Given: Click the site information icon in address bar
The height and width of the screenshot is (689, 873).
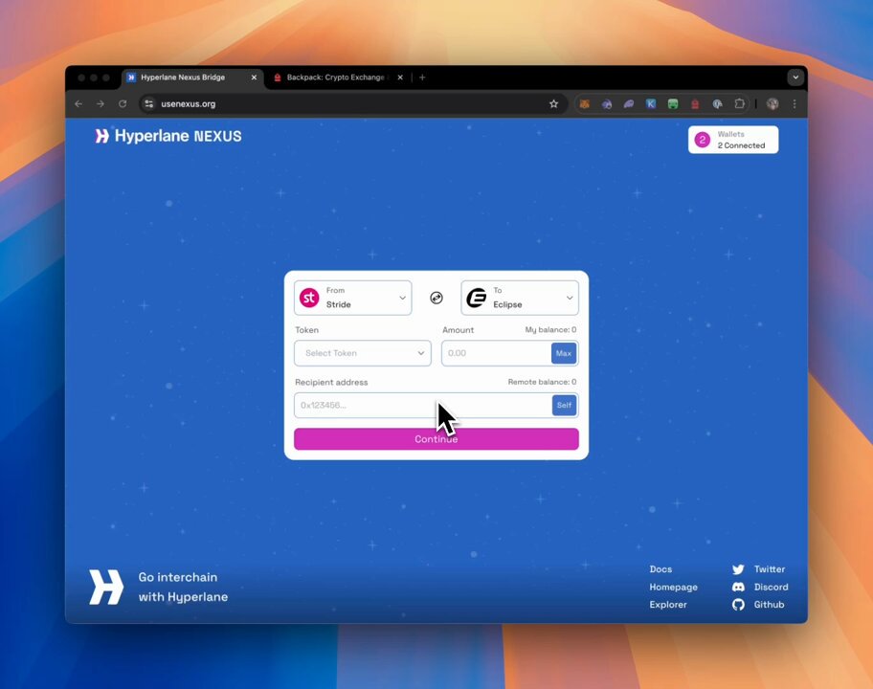Looking at the screenshot, I should click(x=148, y=104).
